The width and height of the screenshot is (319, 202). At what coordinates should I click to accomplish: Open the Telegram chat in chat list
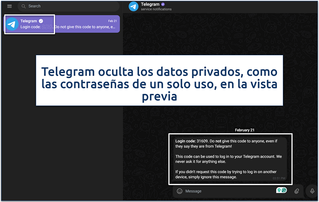click(79, 24)
